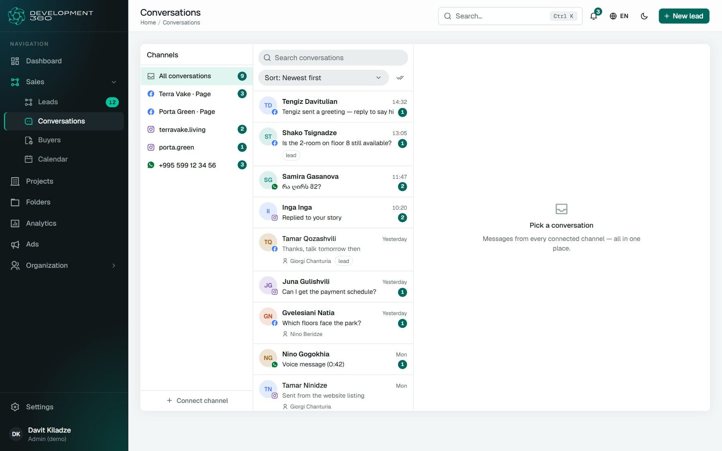Open Buyers in the sidebar
The height and width of the screenshot is (451, 722).
pyautogui.click(x=64, y=140)
